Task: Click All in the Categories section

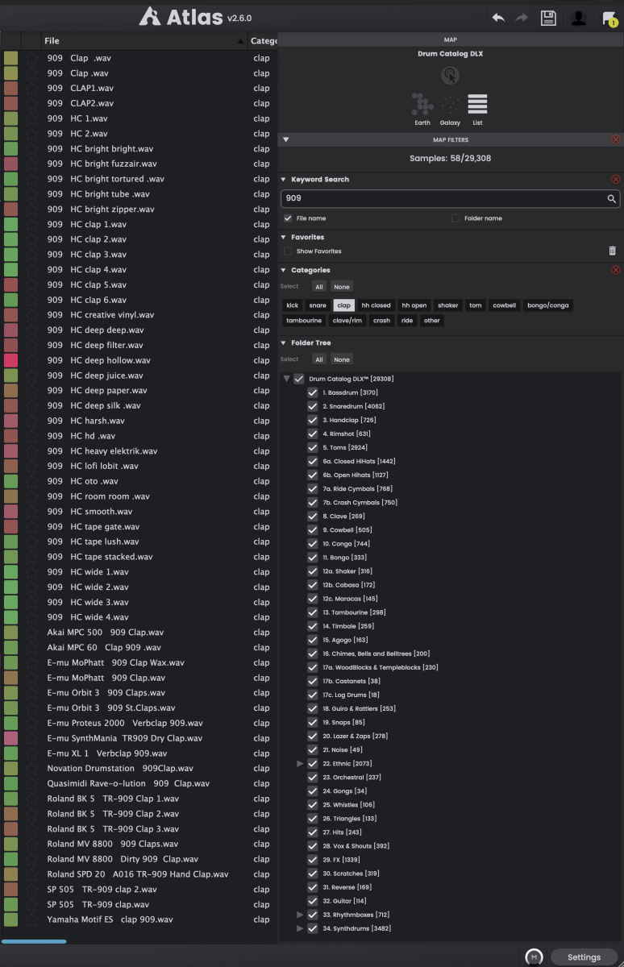Action: coord(319,287)
